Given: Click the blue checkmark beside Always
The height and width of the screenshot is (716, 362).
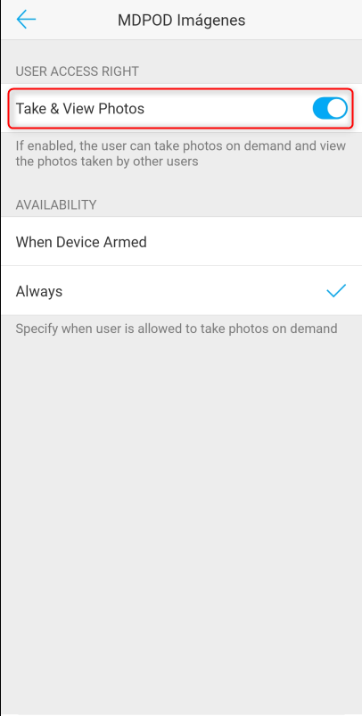Looking at the screenshot, I should point(336,290).
